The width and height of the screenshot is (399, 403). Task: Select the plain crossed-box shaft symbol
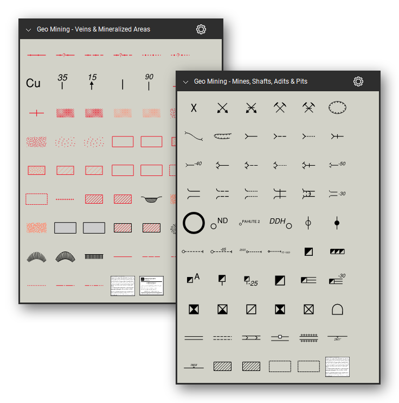pos(308,310)
